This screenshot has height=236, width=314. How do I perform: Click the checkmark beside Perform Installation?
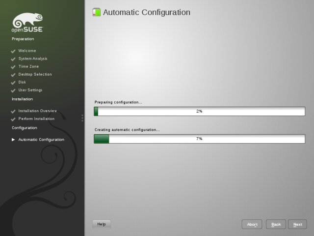click(13, 119)
